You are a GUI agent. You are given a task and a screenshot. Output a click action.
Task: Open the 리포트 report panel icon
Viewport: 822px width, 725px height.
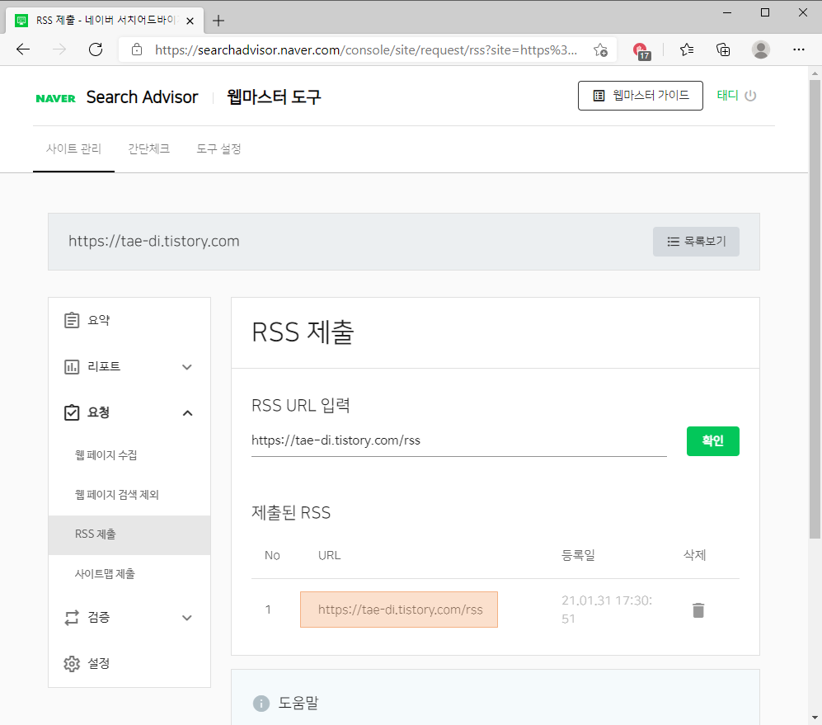click(x=72, y=366)
